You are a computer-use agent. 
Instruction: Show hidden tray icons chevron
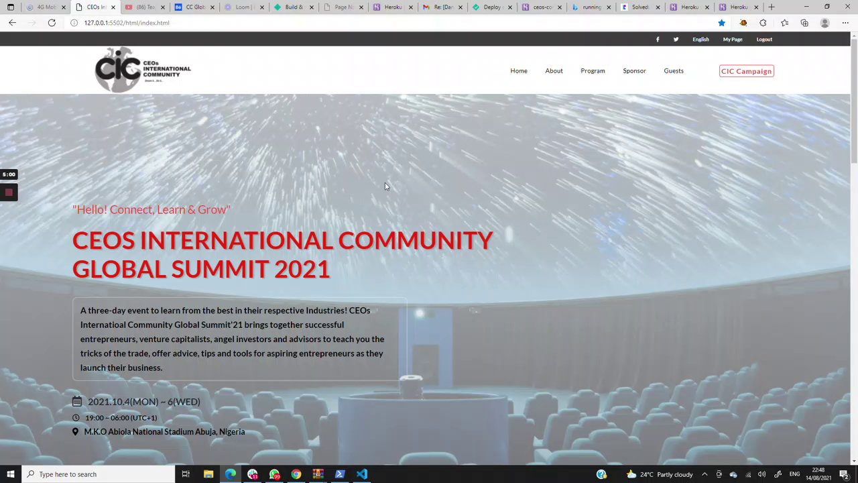704,474
